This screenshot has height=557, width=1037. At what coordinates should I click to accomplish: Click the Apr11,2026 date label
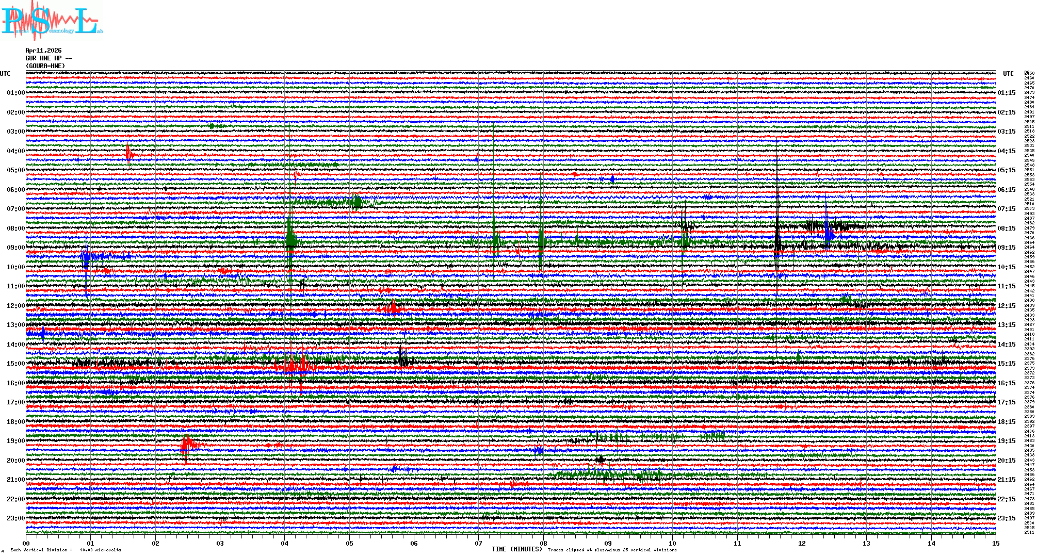(x=43, y=51)
